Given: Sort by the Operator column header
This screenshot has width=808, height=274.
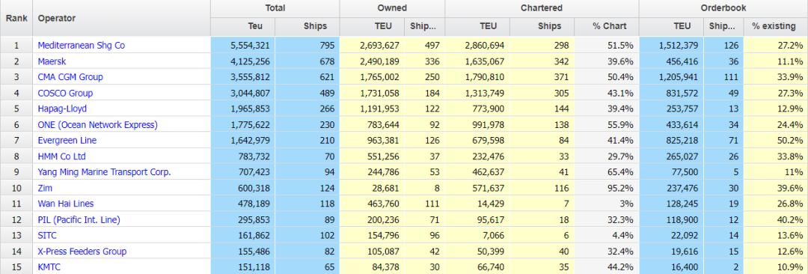Looking at the screenshot, I should (122, 18).
